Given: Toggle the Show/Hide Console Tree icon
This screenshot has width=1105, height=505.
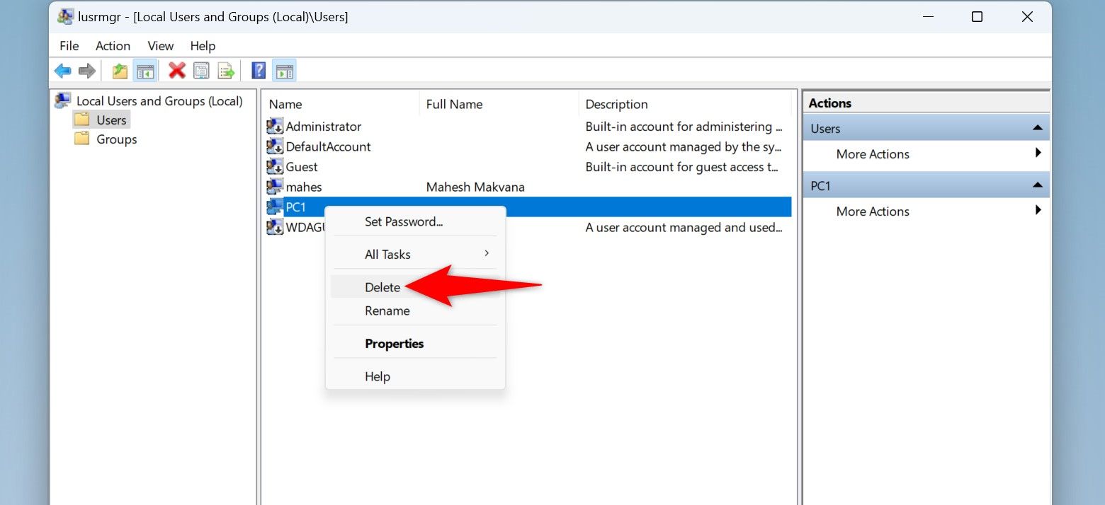Looking at the screenshot, I should click(x=145, y=71).
